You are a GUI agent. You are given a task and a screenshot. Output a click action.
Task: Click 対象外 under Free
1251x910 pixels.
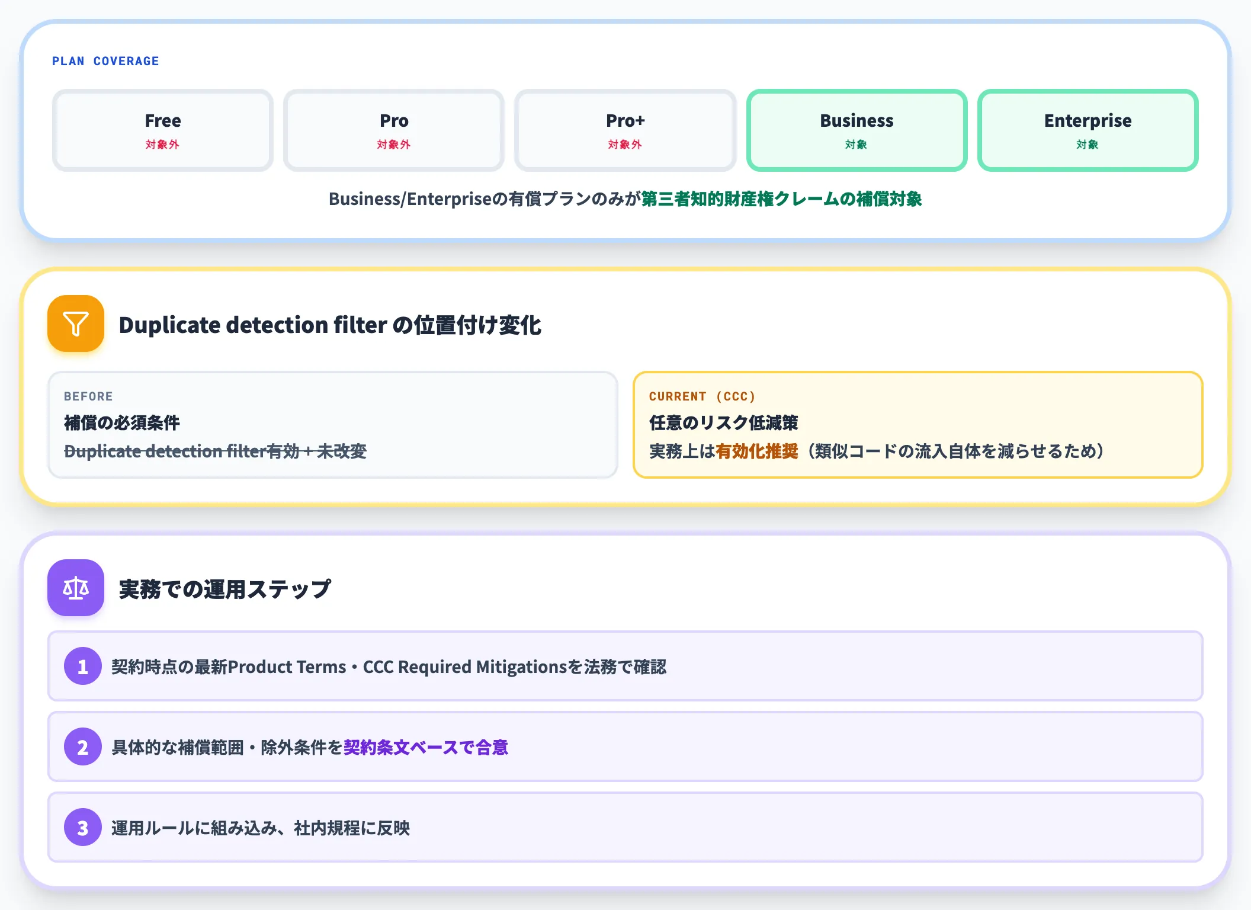(x=162, y=145)
